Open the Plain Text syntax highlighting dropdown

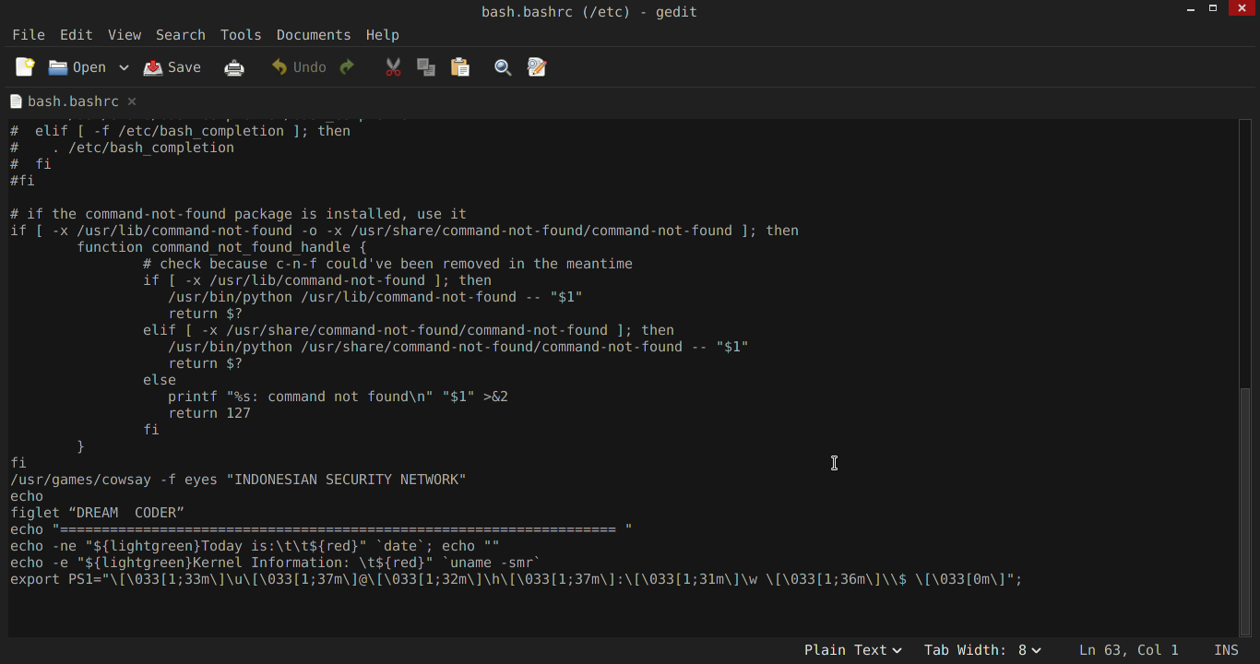[852, 649]
